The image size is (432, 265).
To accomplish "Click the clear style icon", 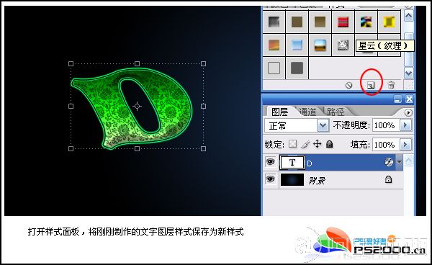I will 348,86.
